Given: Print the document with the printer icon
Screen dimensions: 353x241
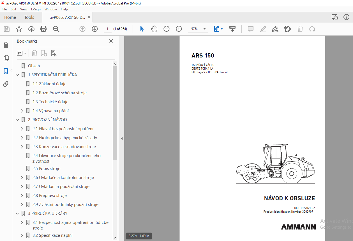Looking at the screenshot, I should point(43,29).
